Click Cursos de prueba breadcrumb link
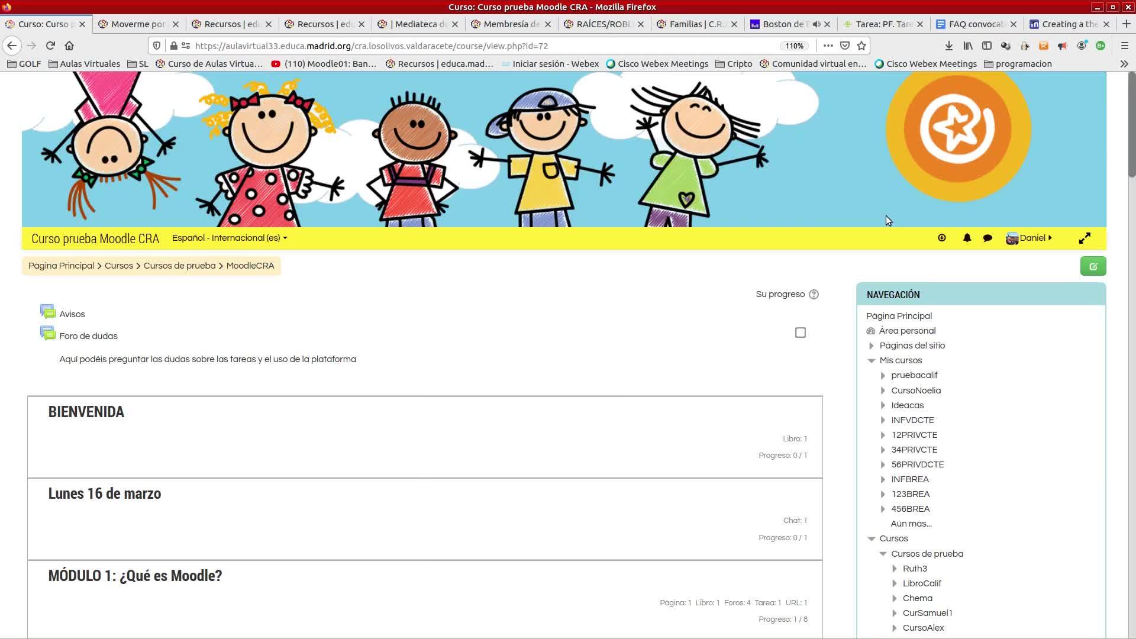 tap(179, 266)
